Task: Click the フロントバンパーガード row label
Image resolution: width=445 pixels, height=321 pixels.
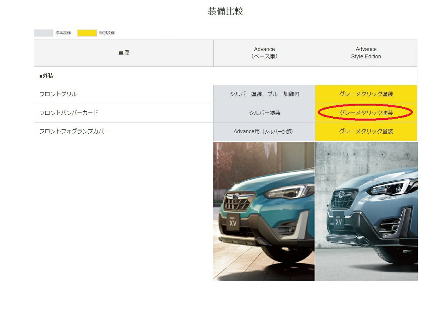Action: click(x=69, y=113)
